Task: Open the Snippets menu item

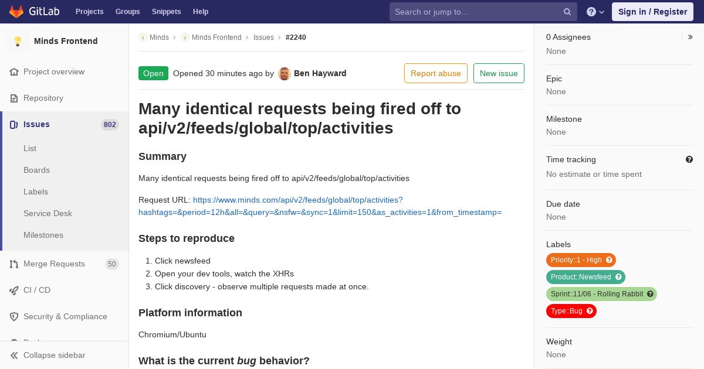Action: (x=167, y=12)
